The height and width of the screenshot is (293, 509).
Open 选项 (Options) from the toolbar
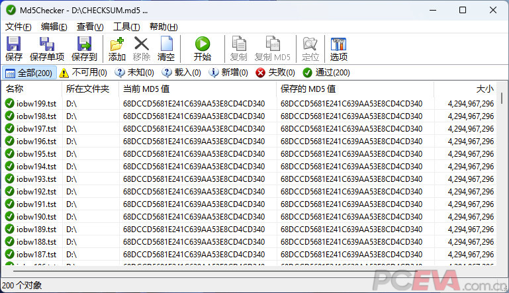[338, 45]
